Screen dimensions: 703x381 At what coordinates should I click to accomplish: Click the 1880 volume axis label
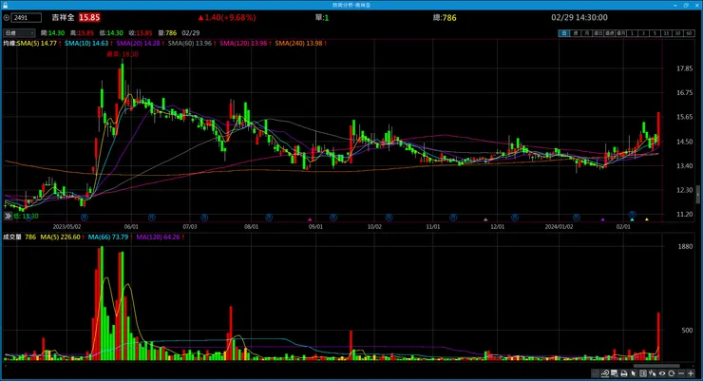click(x=685, y=246)
